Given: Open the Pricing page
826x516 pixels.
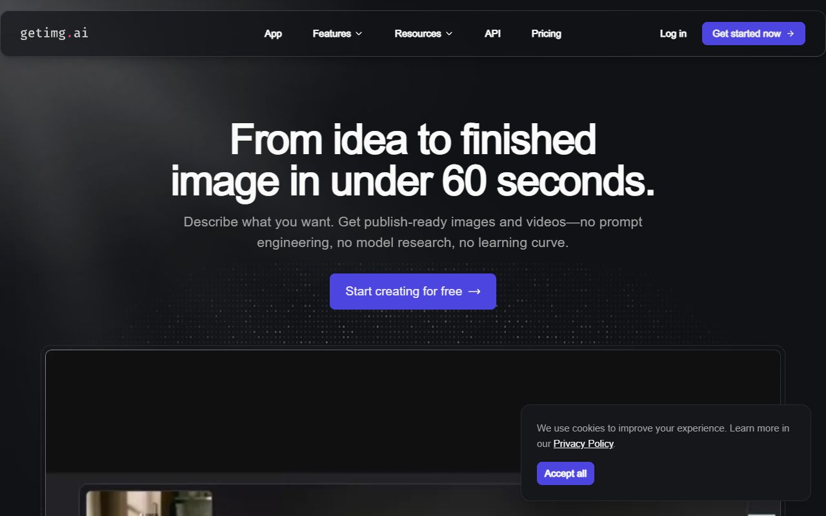Looking at the screenshot, I should [546, 34].
